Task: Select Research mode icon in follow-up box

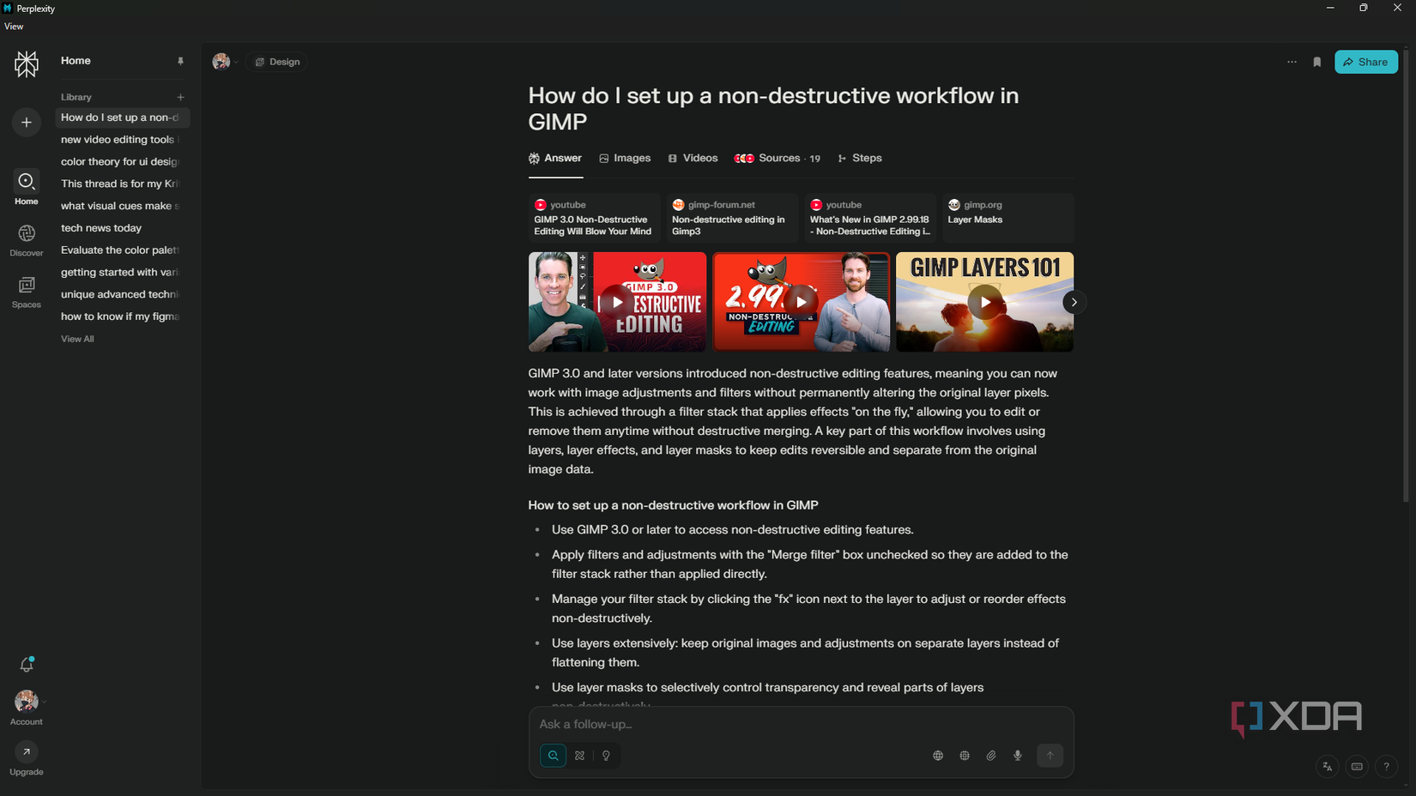Action: tap(579, 756)
